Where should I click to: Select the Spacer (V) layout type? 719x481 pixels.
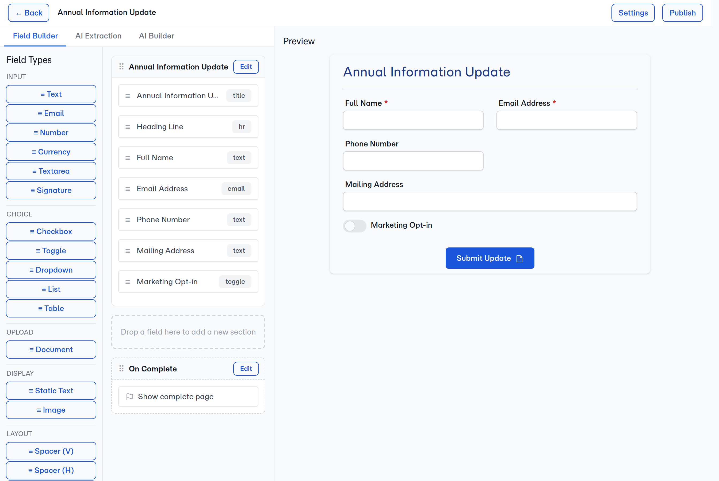(x=51, y=451)
